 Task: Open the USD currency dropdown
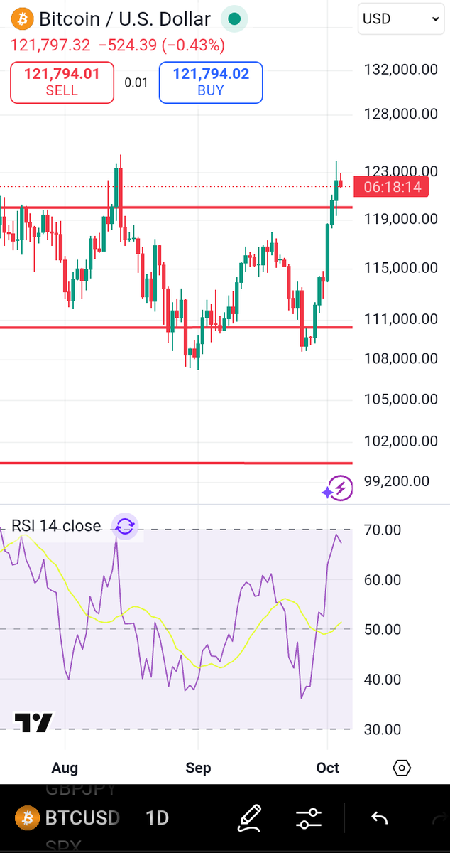[x=401, y=18]
